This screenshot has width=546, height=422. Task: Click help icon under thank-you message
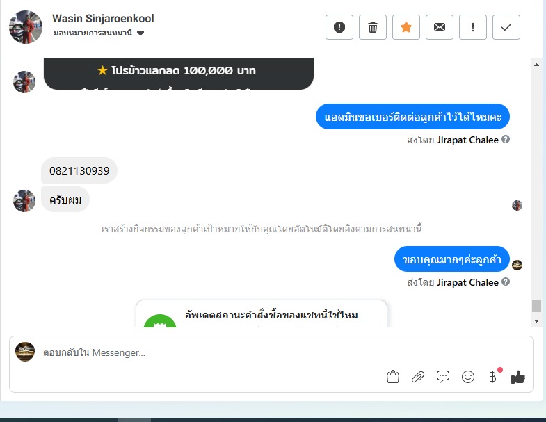tap(506, 282)
